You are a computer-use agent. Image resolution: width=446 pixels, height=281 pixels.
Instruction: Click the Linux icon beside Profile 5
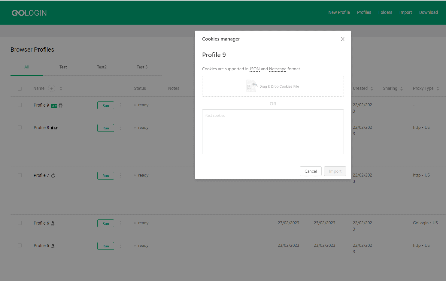53,246
